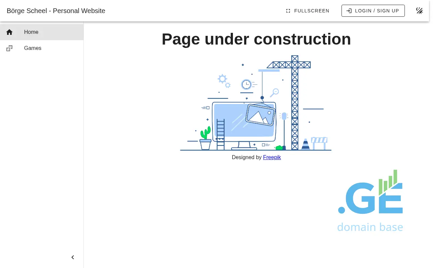Click the Home house icon in sidebar

pyautogui.click(x=9, y=32)
